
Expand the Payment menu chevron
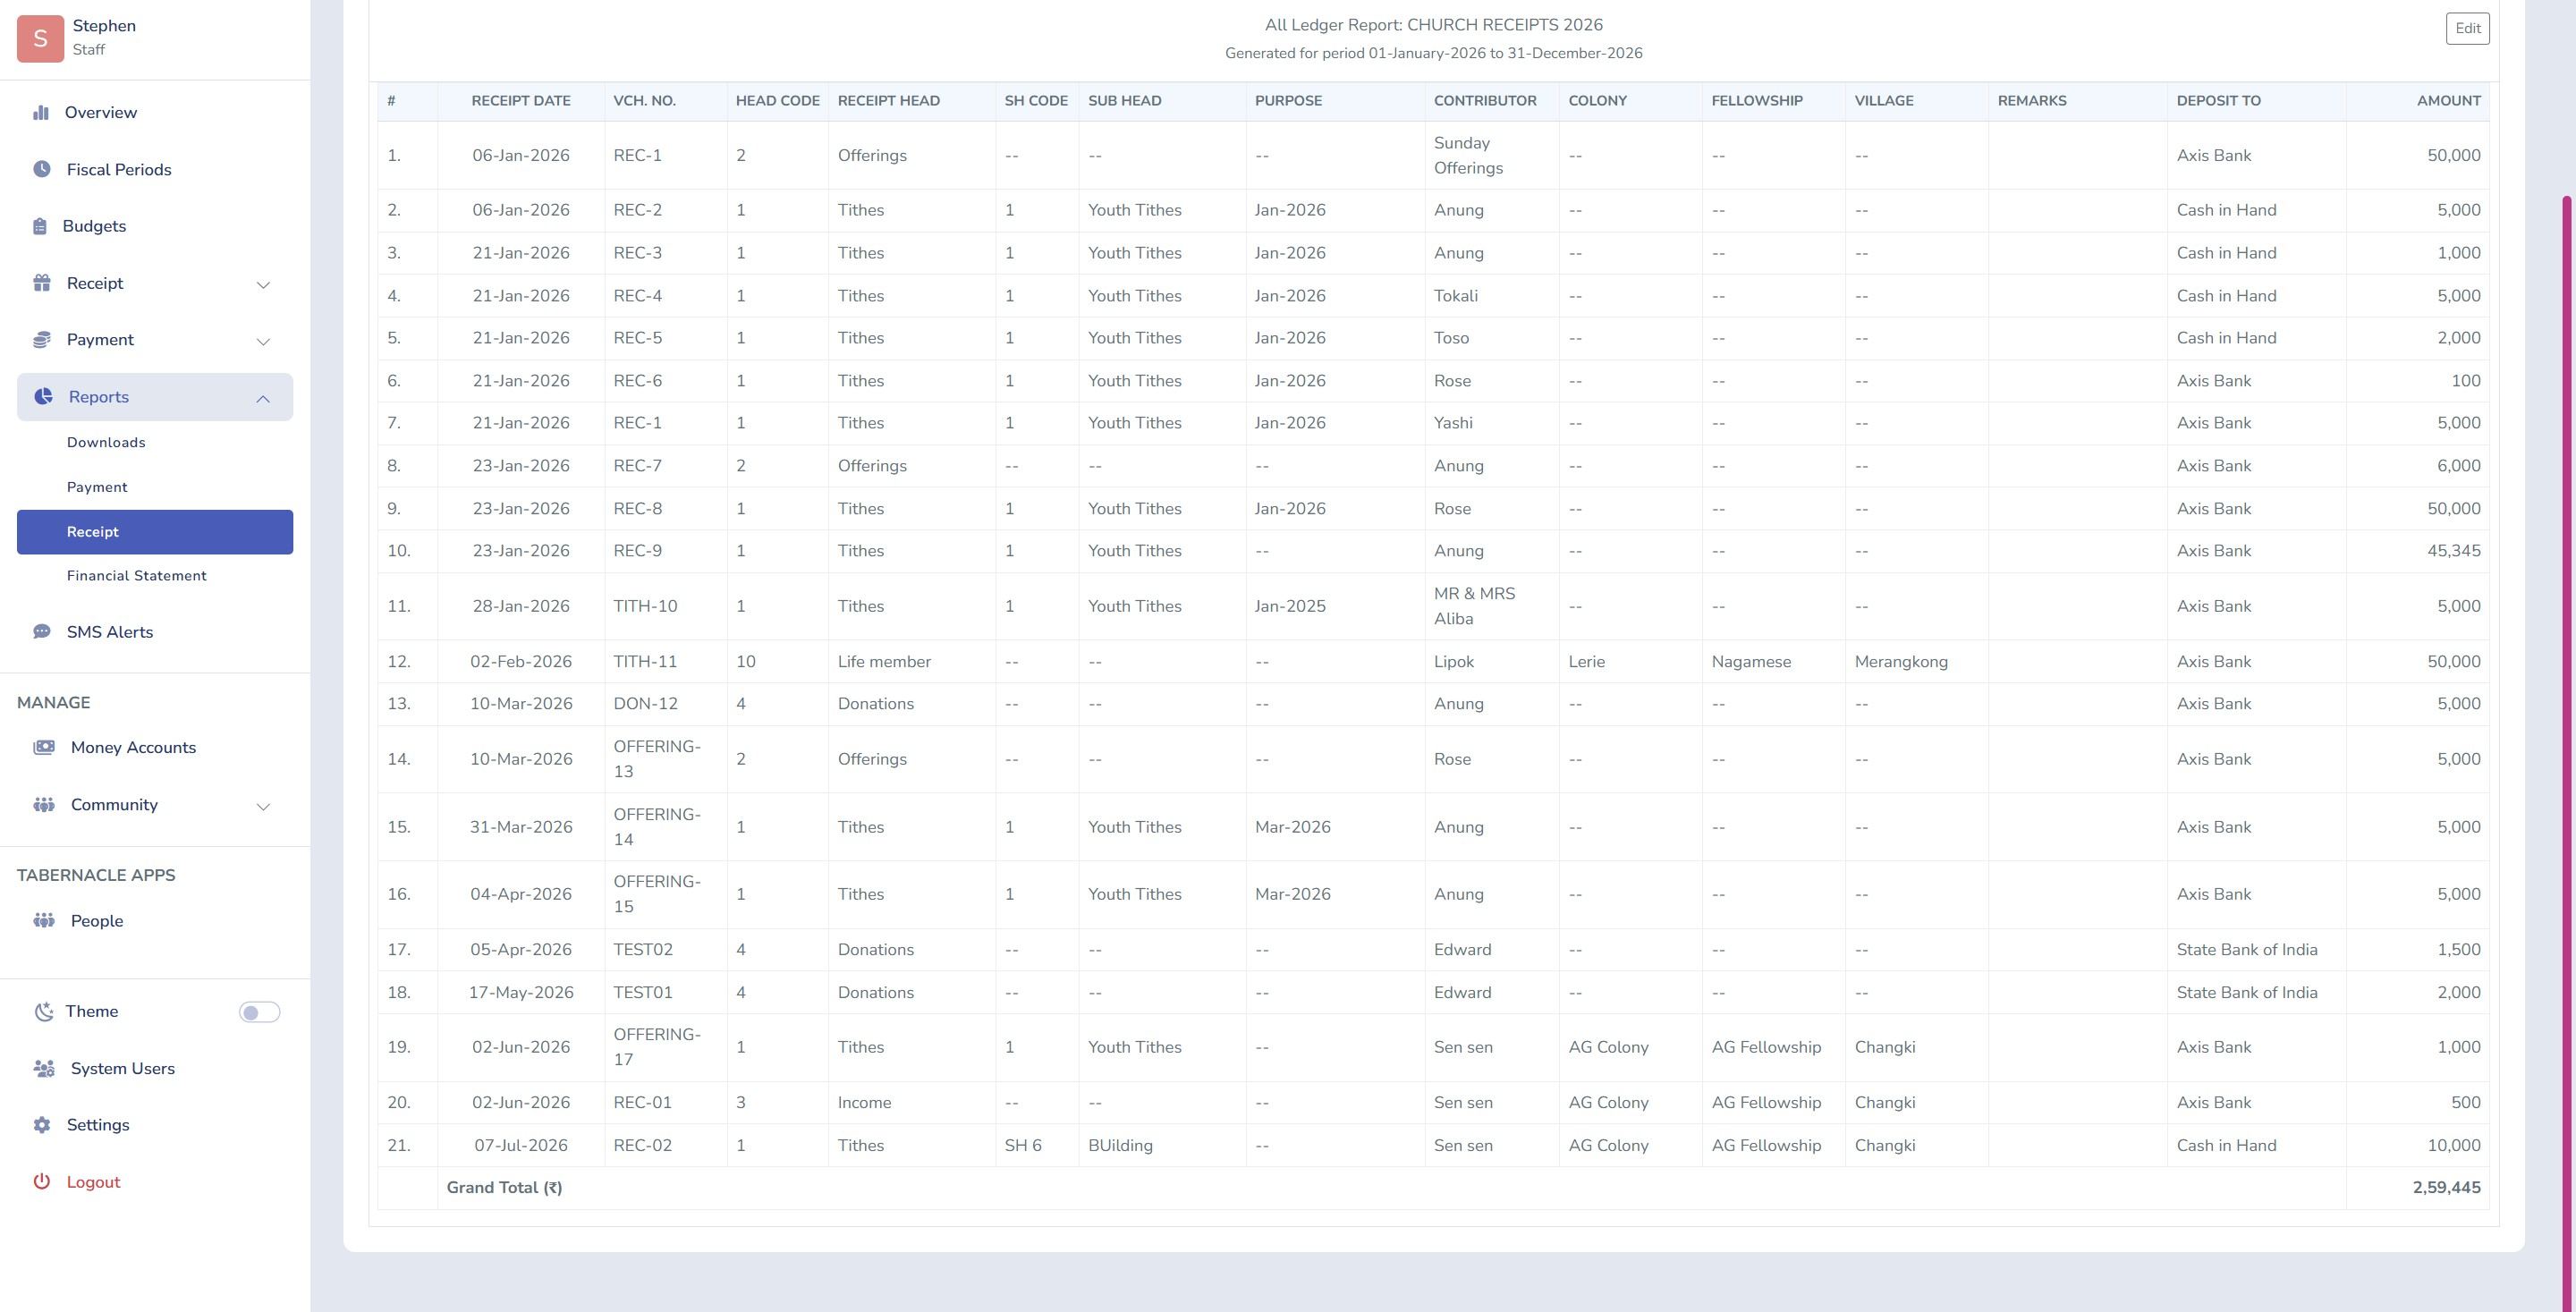(x=263, y=342)
